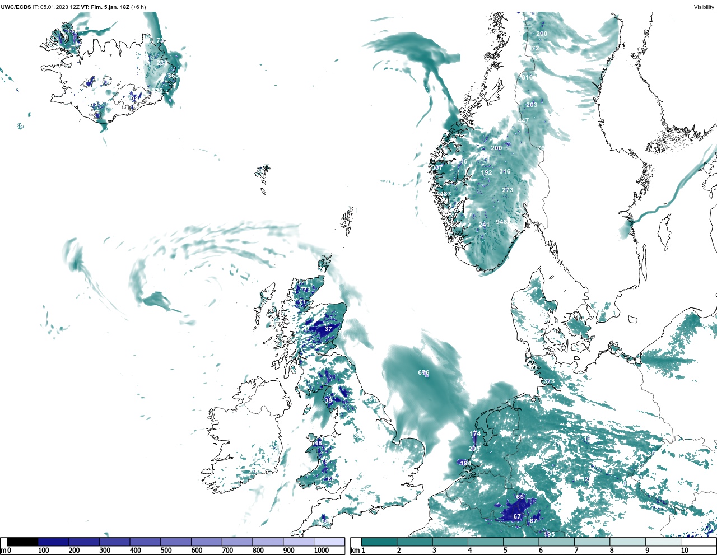Screen dimensions: 717x555
Task: Click the '273' value in Norway
Action: point(508,190)
